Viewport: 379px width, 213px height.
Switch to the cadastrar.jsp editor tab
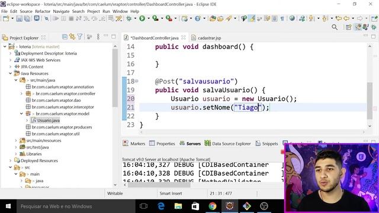(206, 38)
